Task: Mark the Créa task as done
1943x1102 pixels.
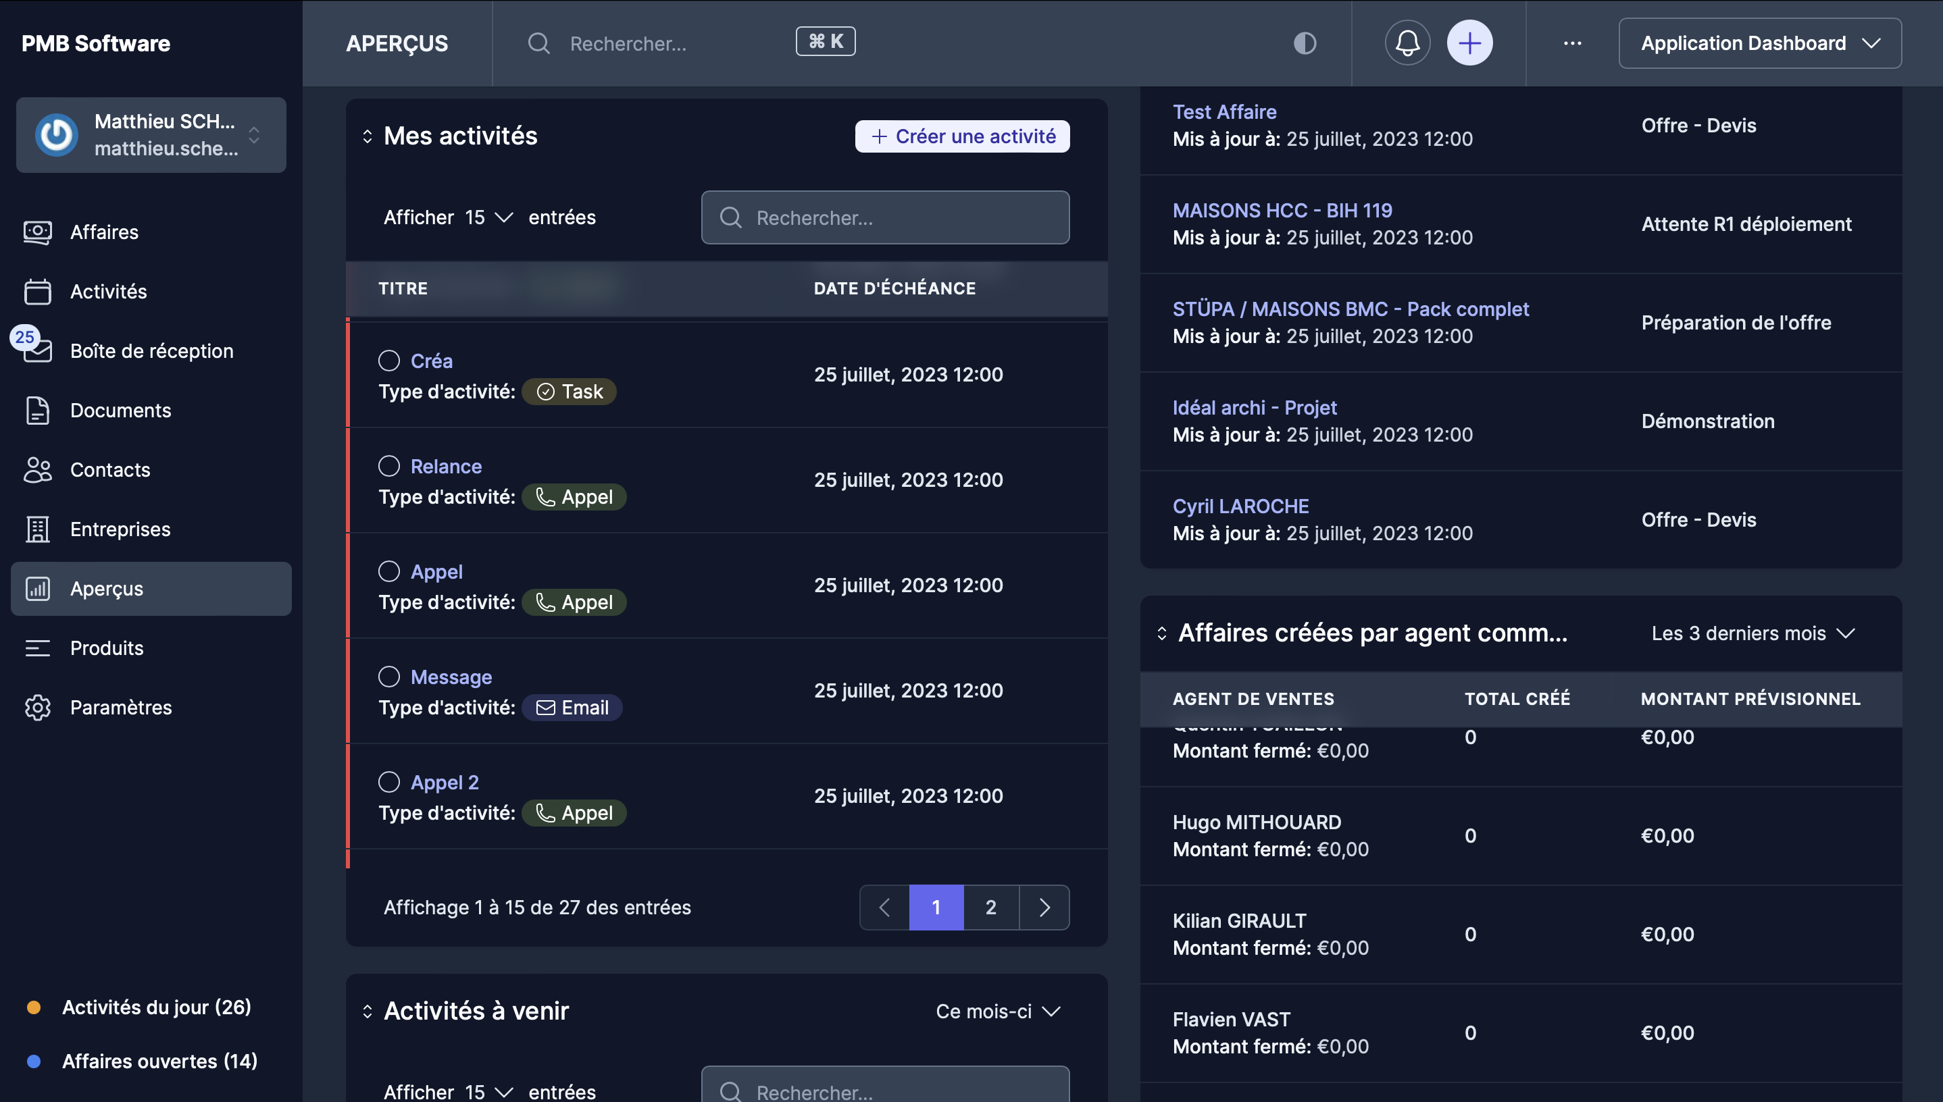Action: coord(389,361)
